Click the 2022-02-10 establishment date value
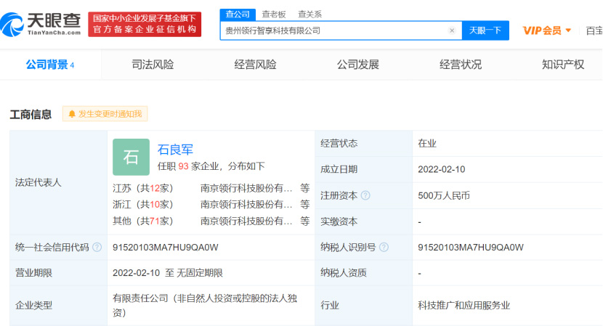 point(442,169)
